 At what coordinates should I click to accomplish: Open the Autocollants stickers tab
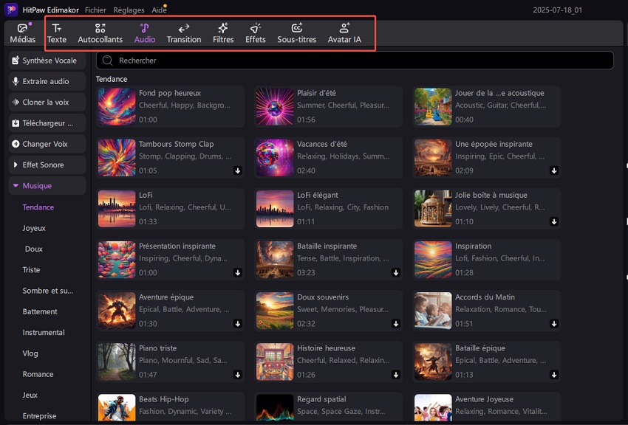click(100, 33)
